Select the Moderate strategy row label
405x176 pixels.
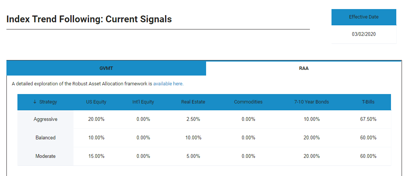[45, 156]
